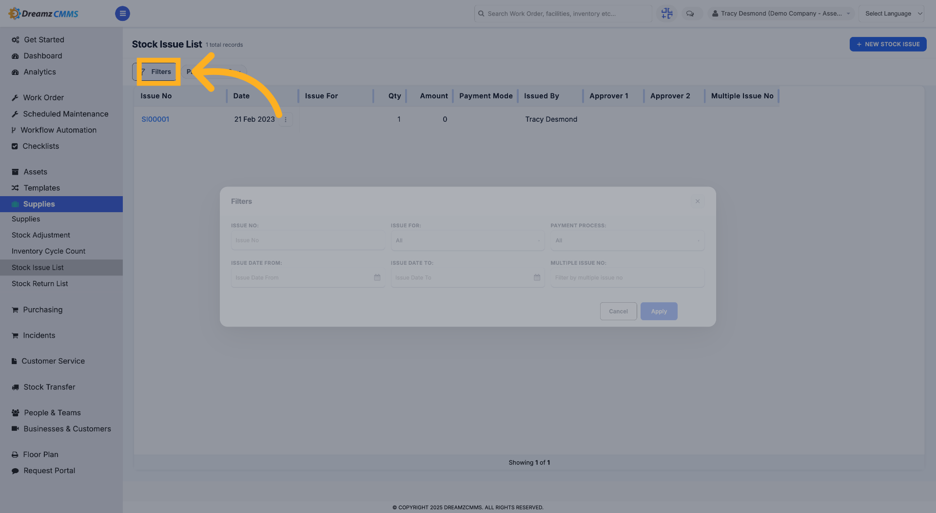Focus the Multiple Issue No filter field
The image size is (936, 513).
[627, 277]
